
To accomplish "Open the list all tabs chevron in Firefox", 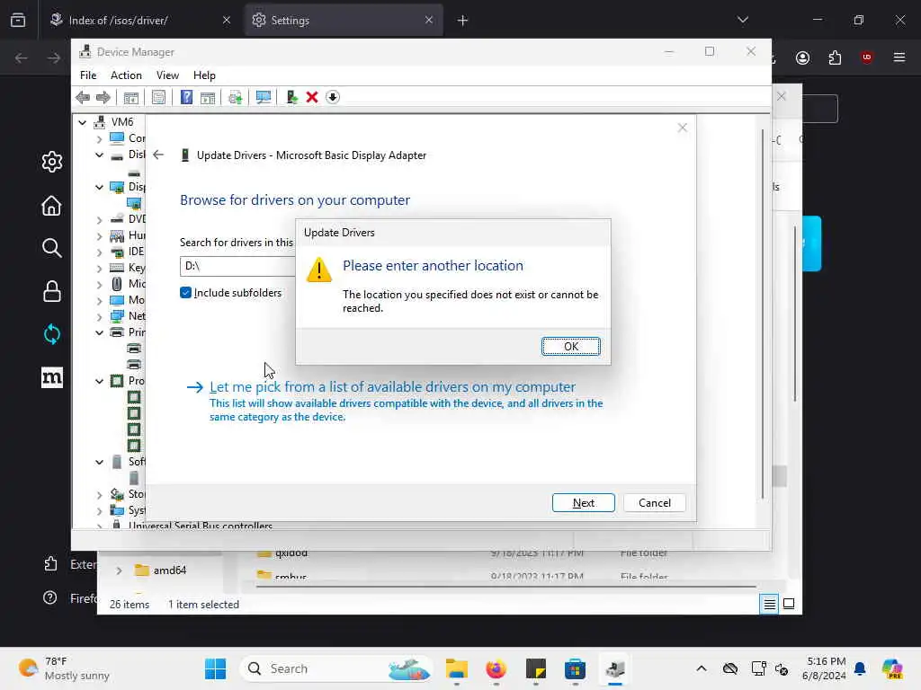I will (742, 20).
